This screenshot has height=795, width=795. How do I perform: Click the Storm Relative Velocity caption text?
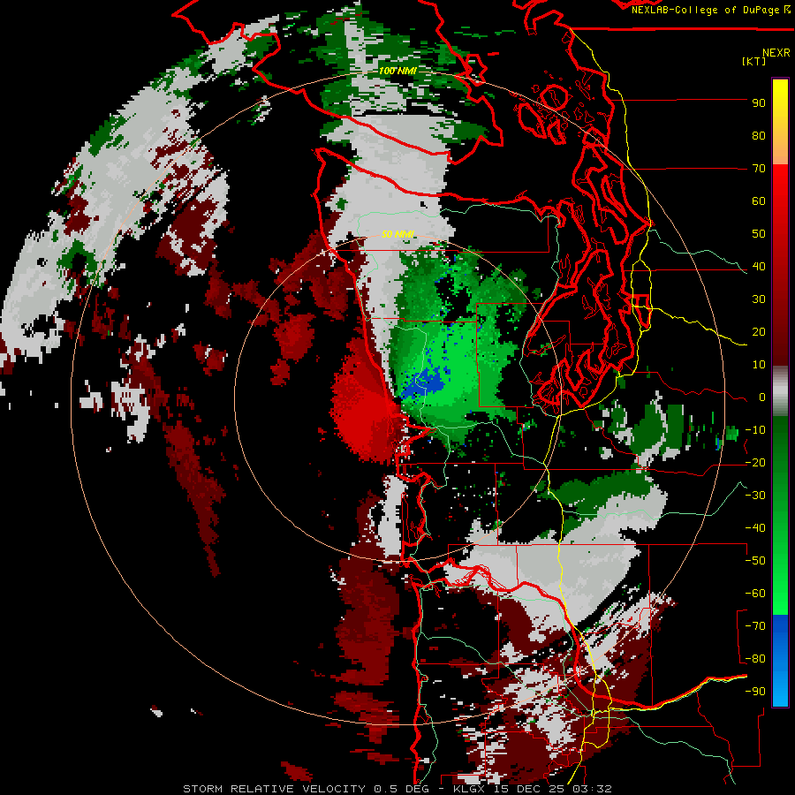point(273,789)
